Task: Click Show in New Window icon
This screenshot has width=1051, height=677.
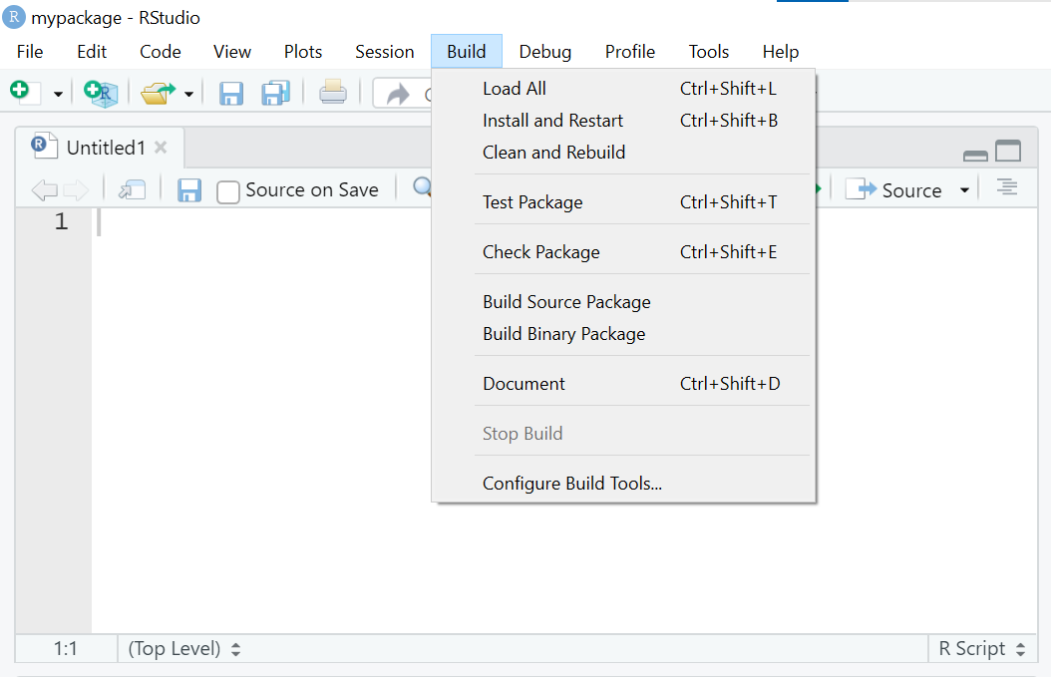Action: (x=132, y=190)
